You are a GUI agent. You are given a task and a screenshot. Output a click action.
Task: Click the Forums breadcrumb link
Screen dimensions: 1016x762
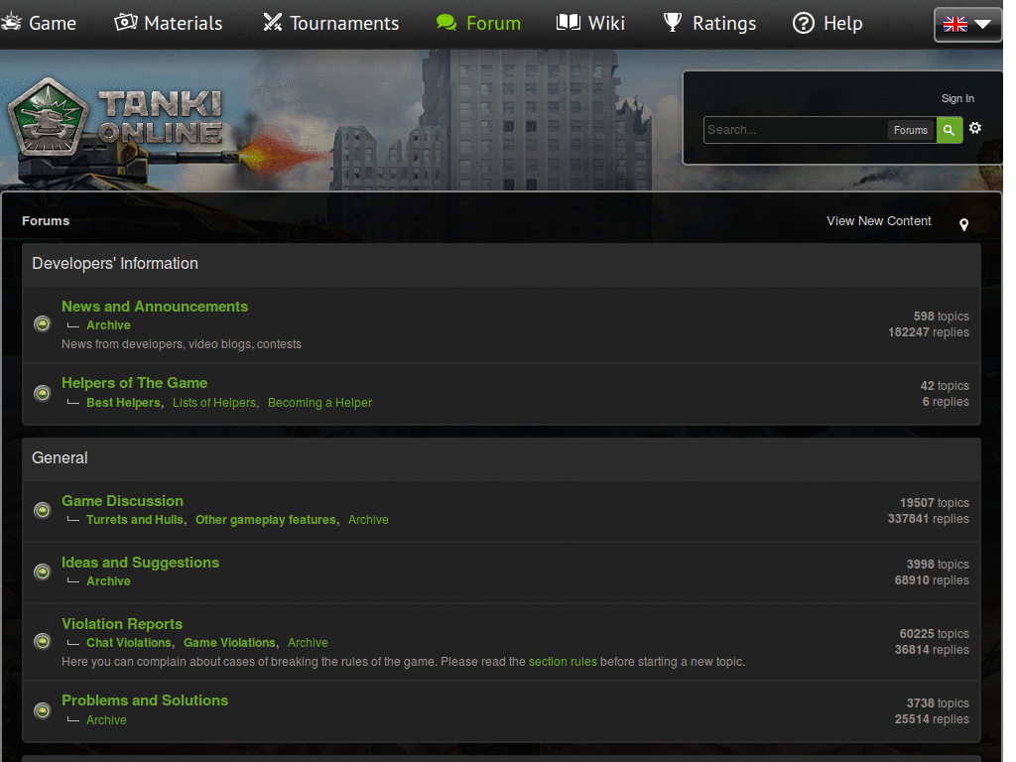point(46,221)
